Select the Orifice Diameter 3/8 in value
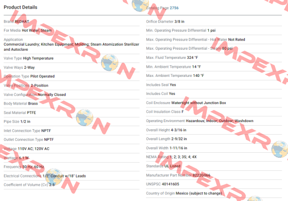The width and height of the screenshot is (288, 201). (179, 22)
